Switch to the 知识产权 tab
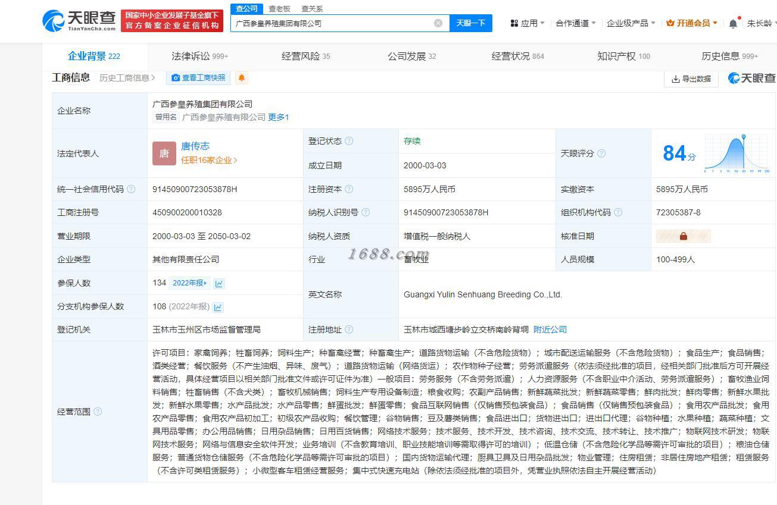This screenshot has height=505, width=777. pos(624,57)
